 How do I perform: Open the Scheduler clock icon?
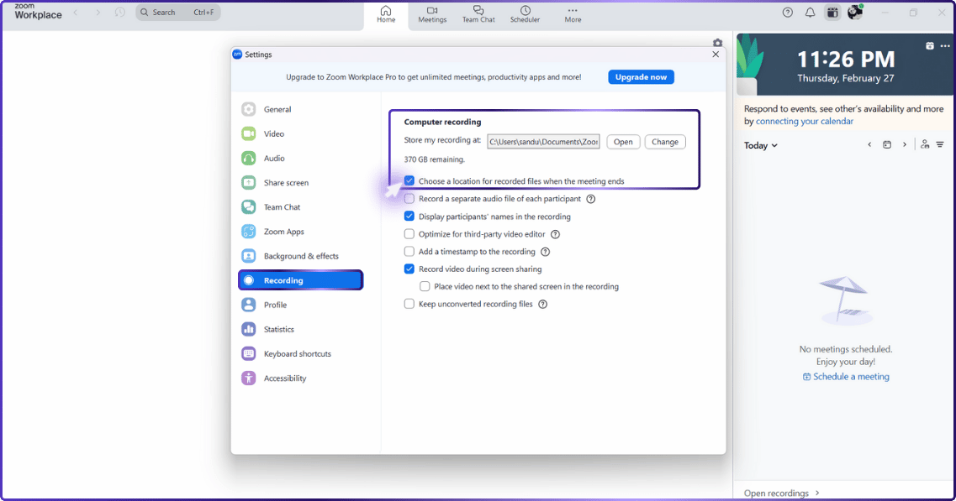click(525, 11)
